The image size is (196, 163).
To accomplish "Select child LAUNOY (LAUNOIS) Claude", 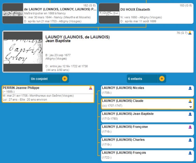I will (x=122, y=101).
